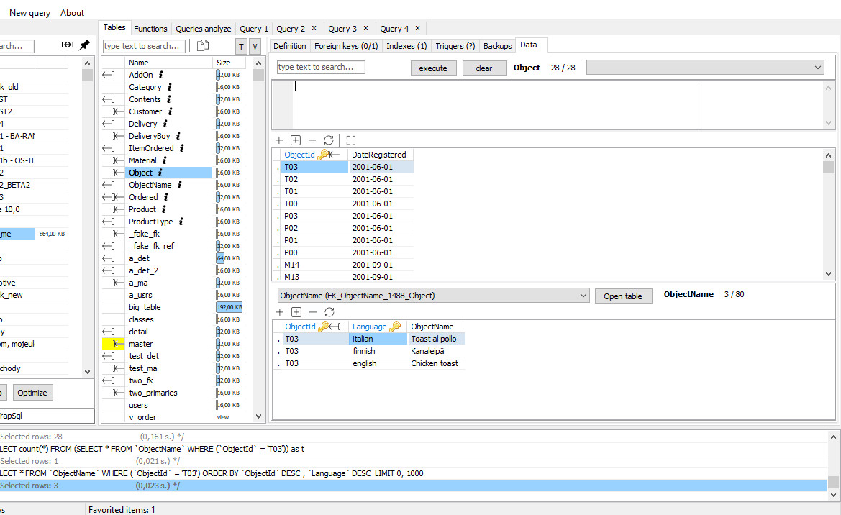
Task: Click the relation icon of AddOn row
Action: 109,75
